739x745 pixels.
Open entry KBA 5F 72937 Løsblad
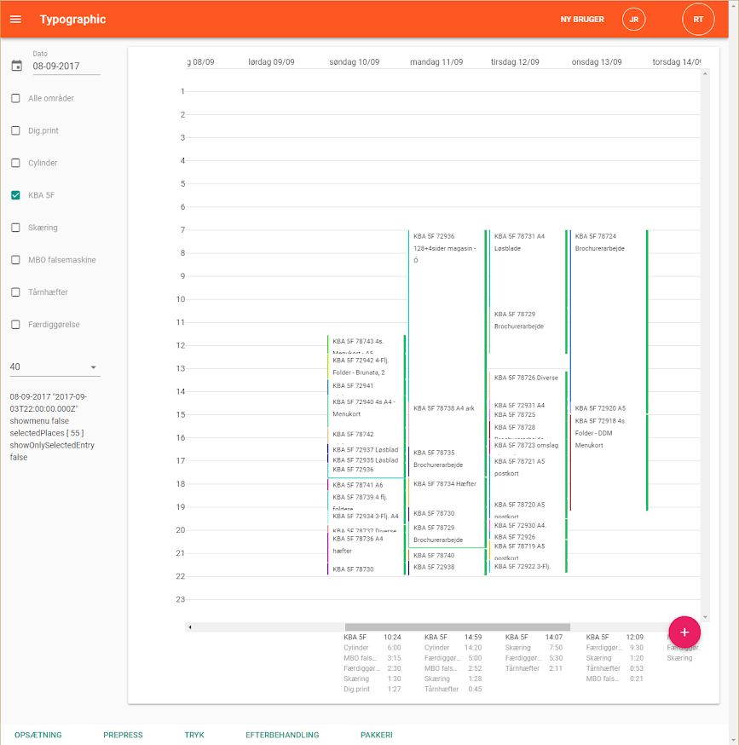365,449
